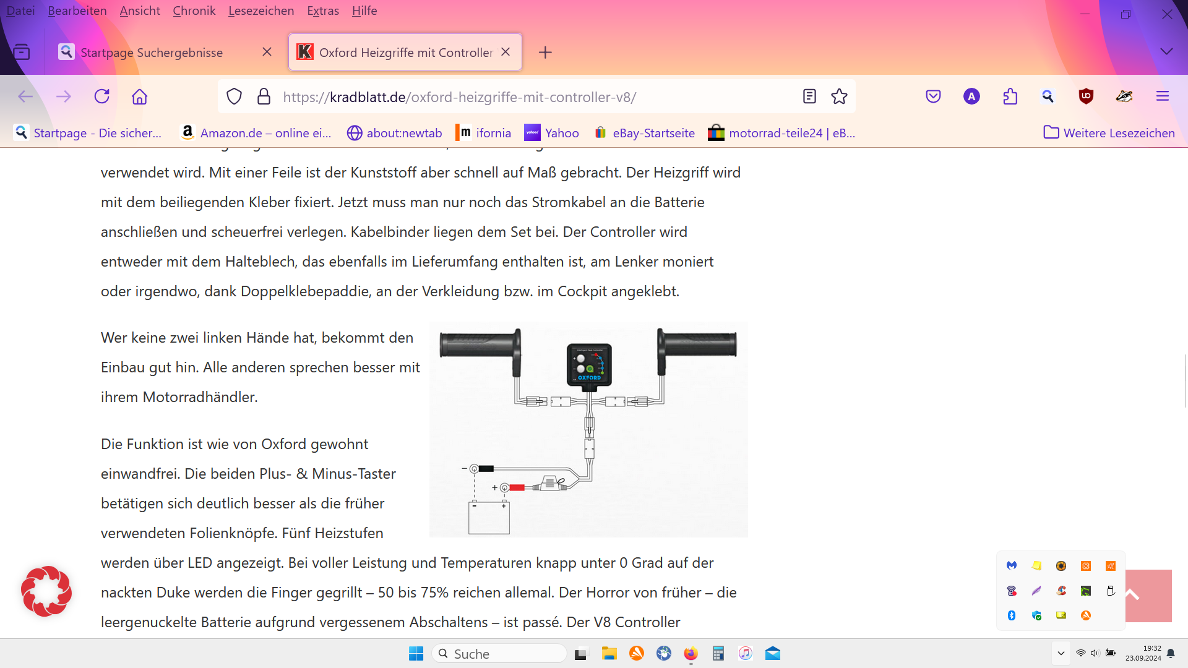
Task: Bookmark this page with the star
Action: (x=839, y=96)
